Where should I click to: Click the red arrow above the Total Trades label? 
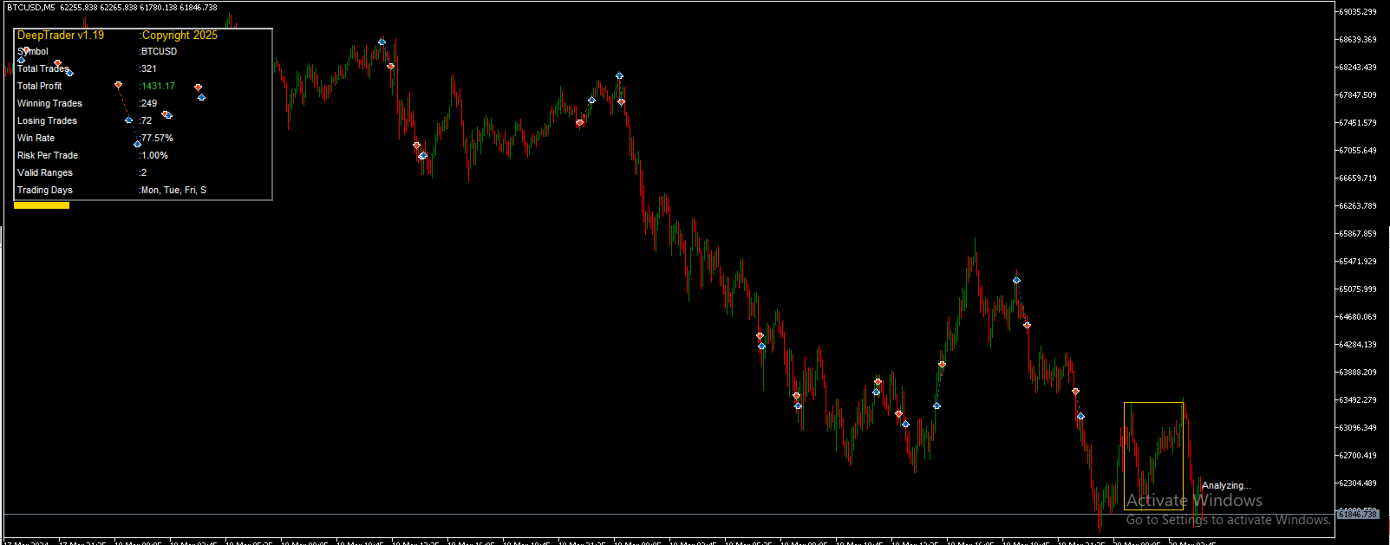(57, 63)
